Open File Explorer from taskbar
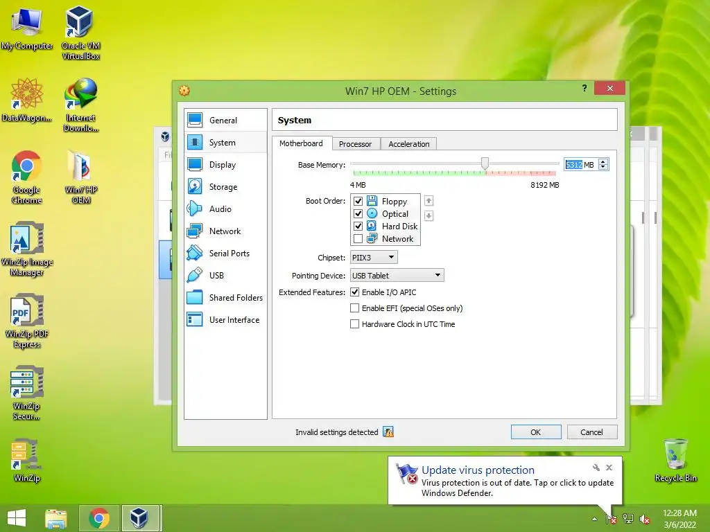The image size is (710, 532). [x=56, y=518]
